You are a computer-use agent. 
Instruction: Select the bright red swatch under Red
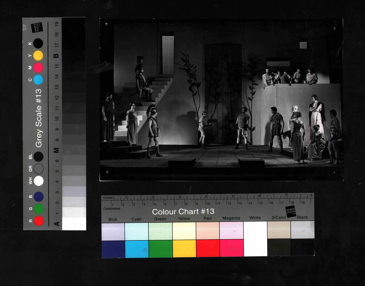click(x=208, y=248)
